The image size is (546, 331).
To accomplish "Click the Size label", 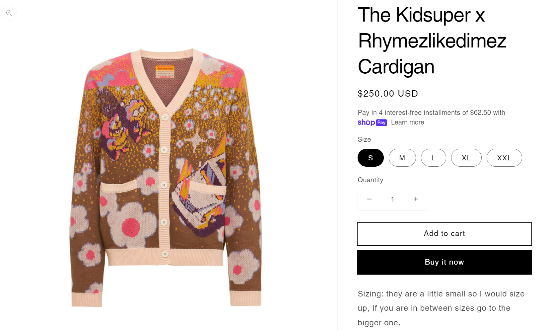I will tap(364, 139).
